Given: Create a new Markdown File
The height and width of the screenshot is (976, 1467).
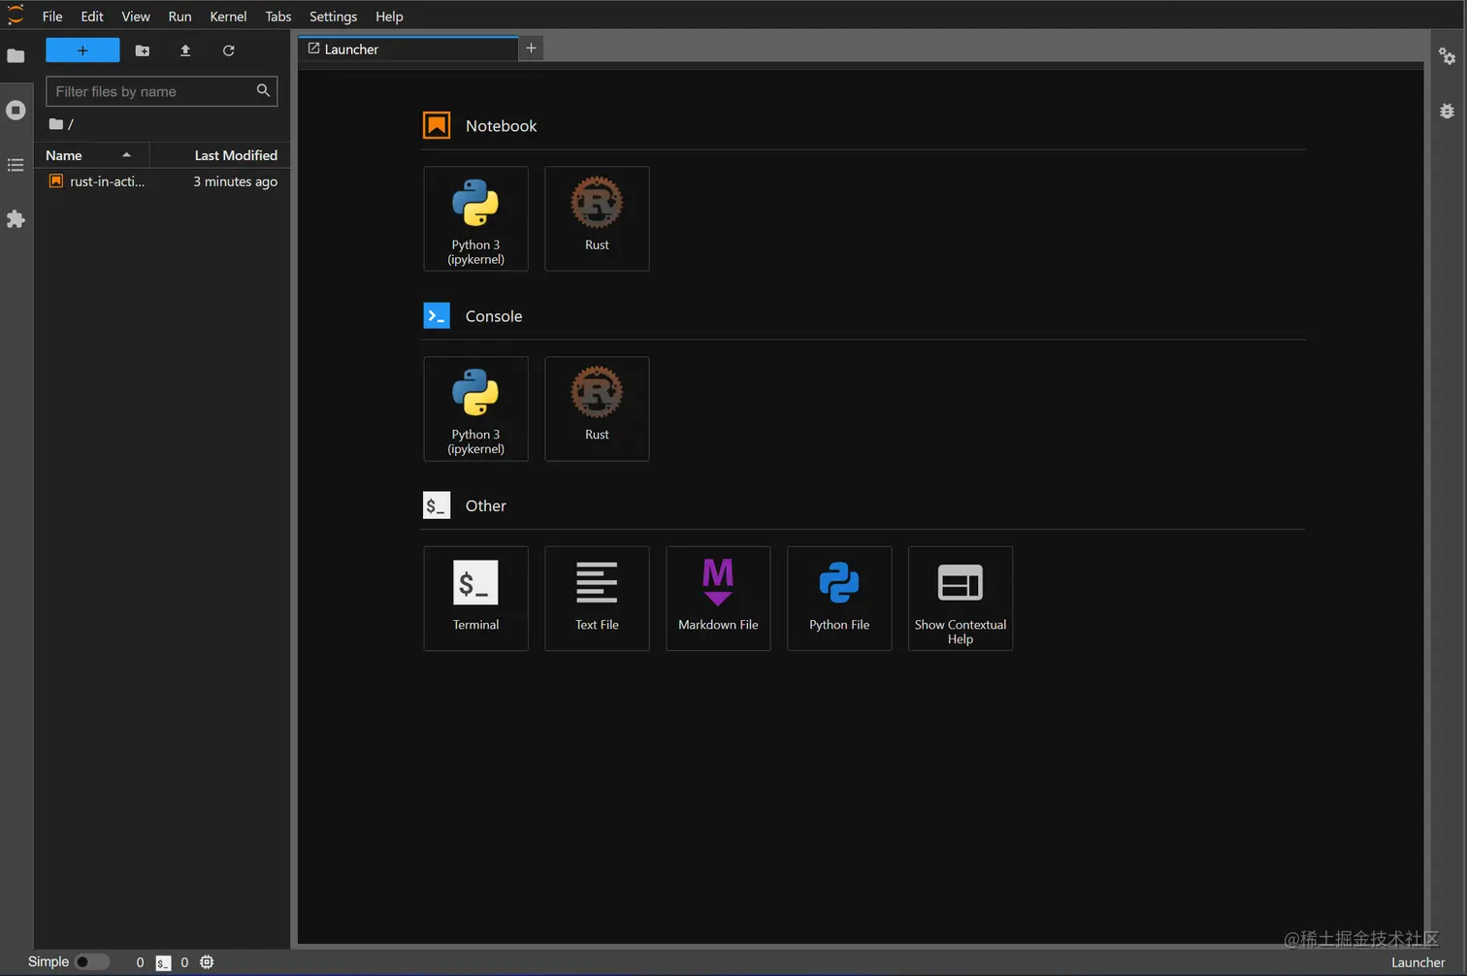Looking at the screenshot, I should 718,599.
